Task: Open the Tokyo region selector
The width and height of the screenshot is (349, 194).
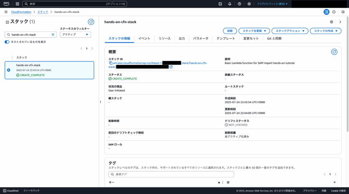Action: [272, 4]
